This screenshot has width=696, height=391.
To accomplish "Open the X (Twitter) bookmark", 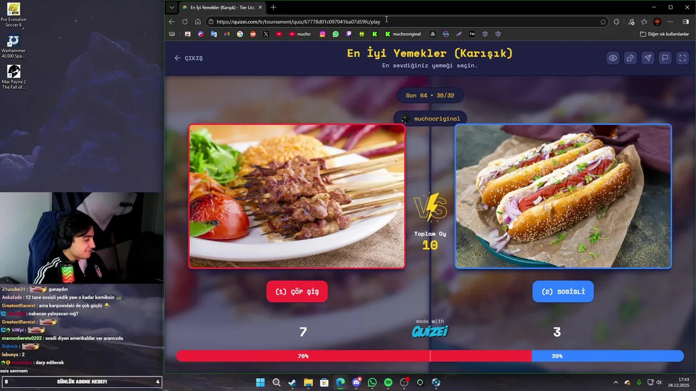I will 266,34.
